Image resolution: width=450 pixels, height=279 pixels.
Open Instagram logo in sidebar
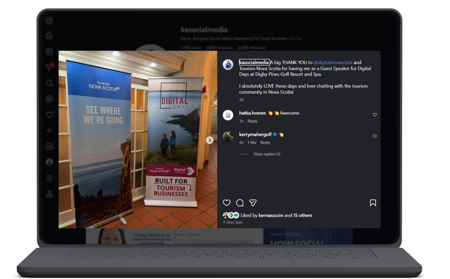(49, 21)
